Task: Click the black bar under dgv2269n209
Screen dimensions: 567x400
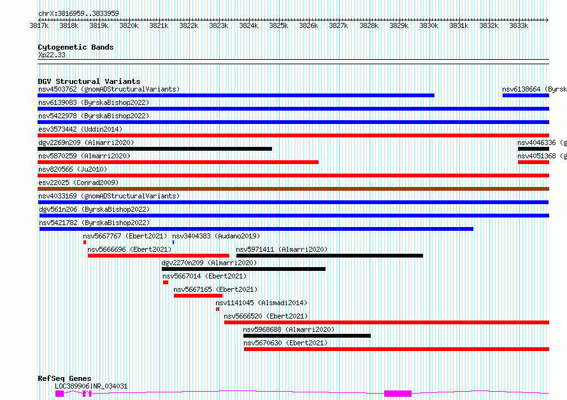Action: coord(155,149)
